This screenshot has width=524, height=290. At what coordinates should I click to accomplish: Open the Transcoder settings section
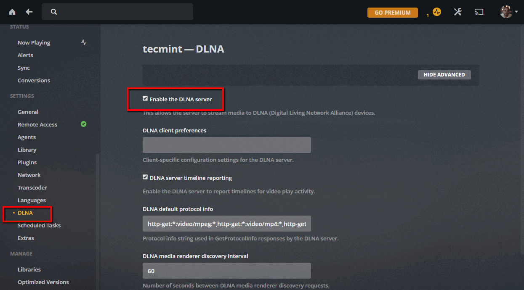(32, 187)
